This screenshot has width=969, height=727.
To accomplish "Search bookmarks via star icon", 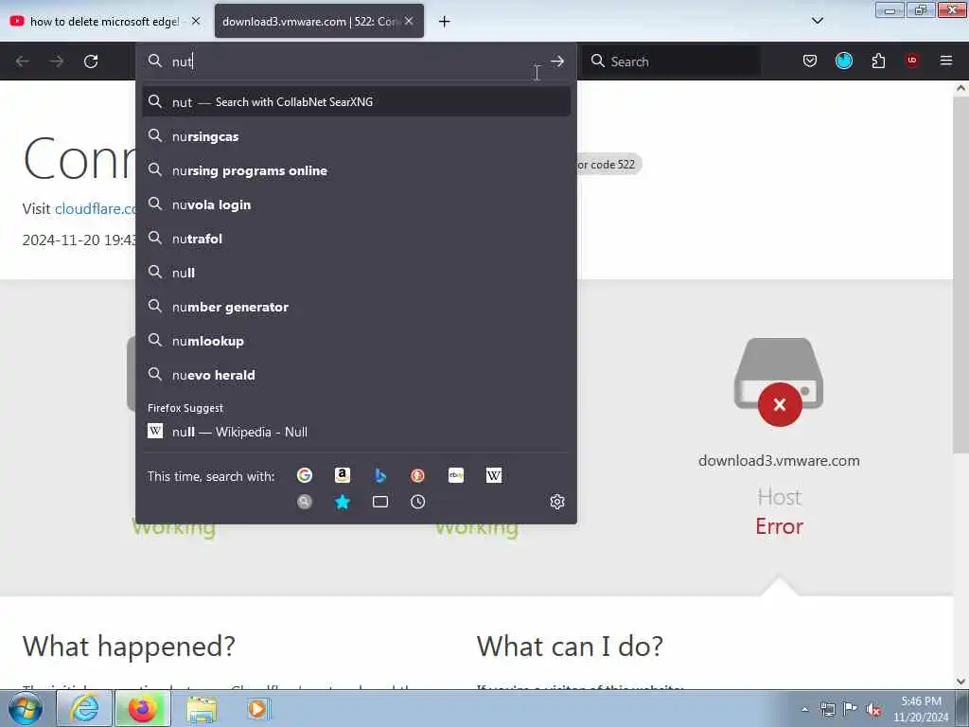I will [343, 502].
